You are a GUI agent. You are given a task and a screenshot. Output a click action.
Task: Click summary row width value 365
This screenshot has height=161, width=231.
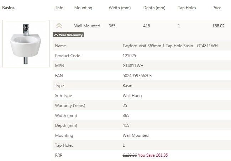click(x=112, y=26)
